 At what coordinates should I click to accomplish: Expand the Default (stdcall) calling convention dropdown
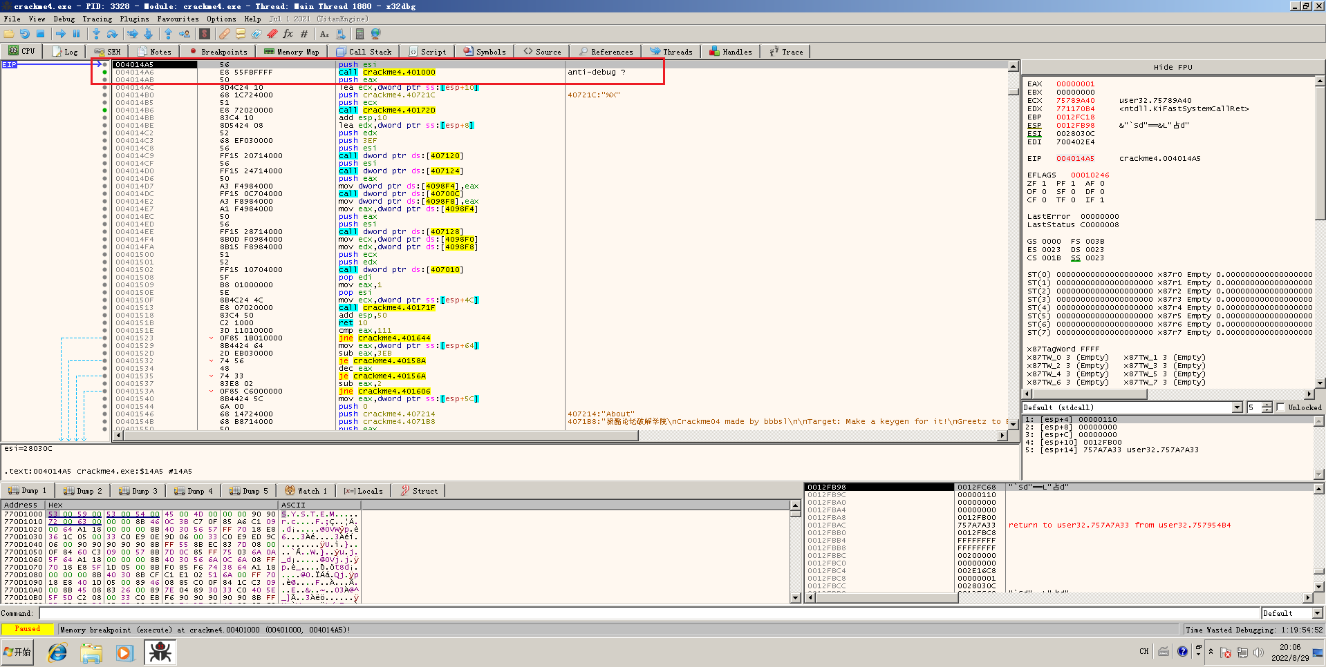[x=1237, y=407]
